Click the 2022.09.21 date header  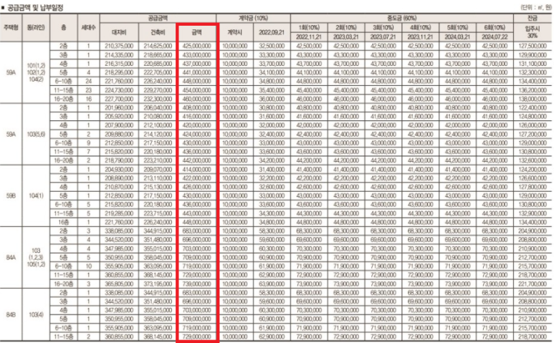pos(272,32)
